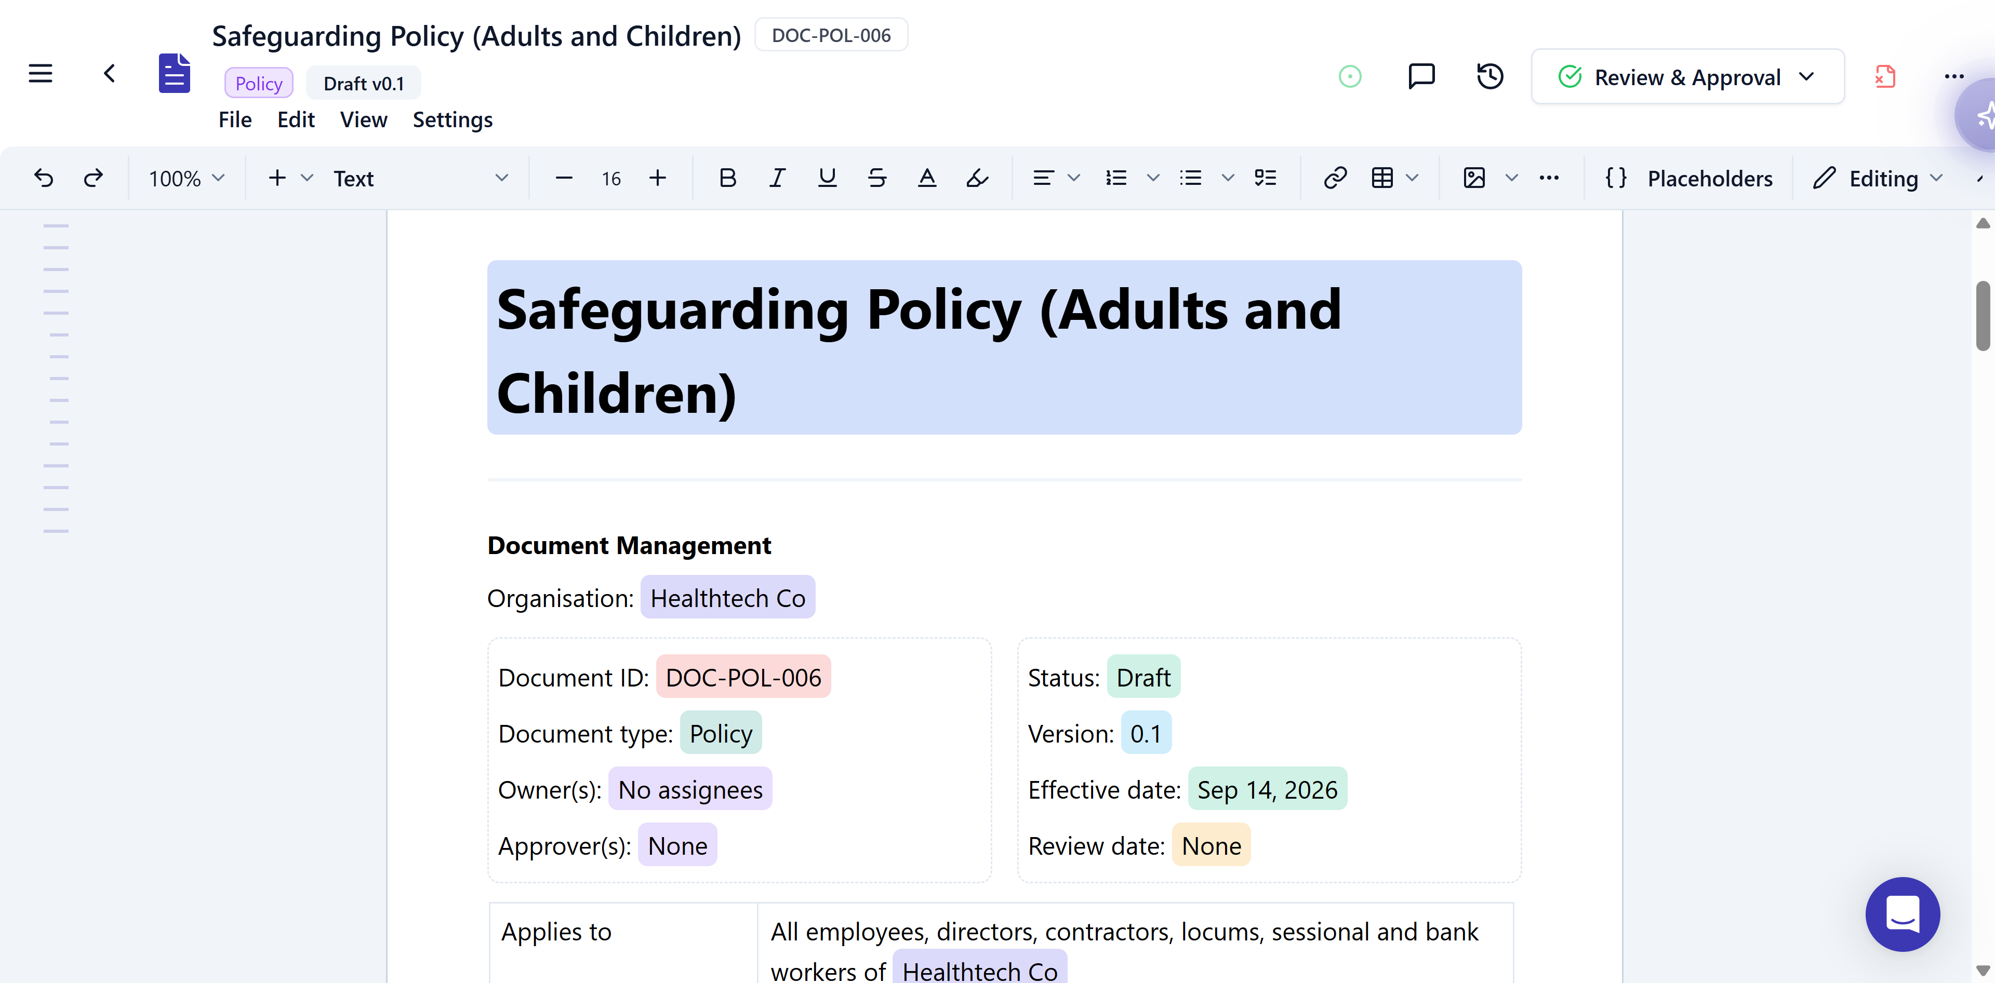Increase font size with plus button
The width and height of the screenshot is (1995, 983).
pyautogui.click(x=658, y=178)
